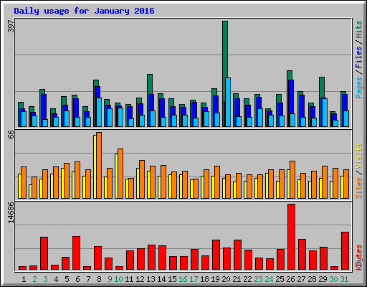Click the KBytes legend label
This screenshot has width=367, height=287.
click(358, 258)
